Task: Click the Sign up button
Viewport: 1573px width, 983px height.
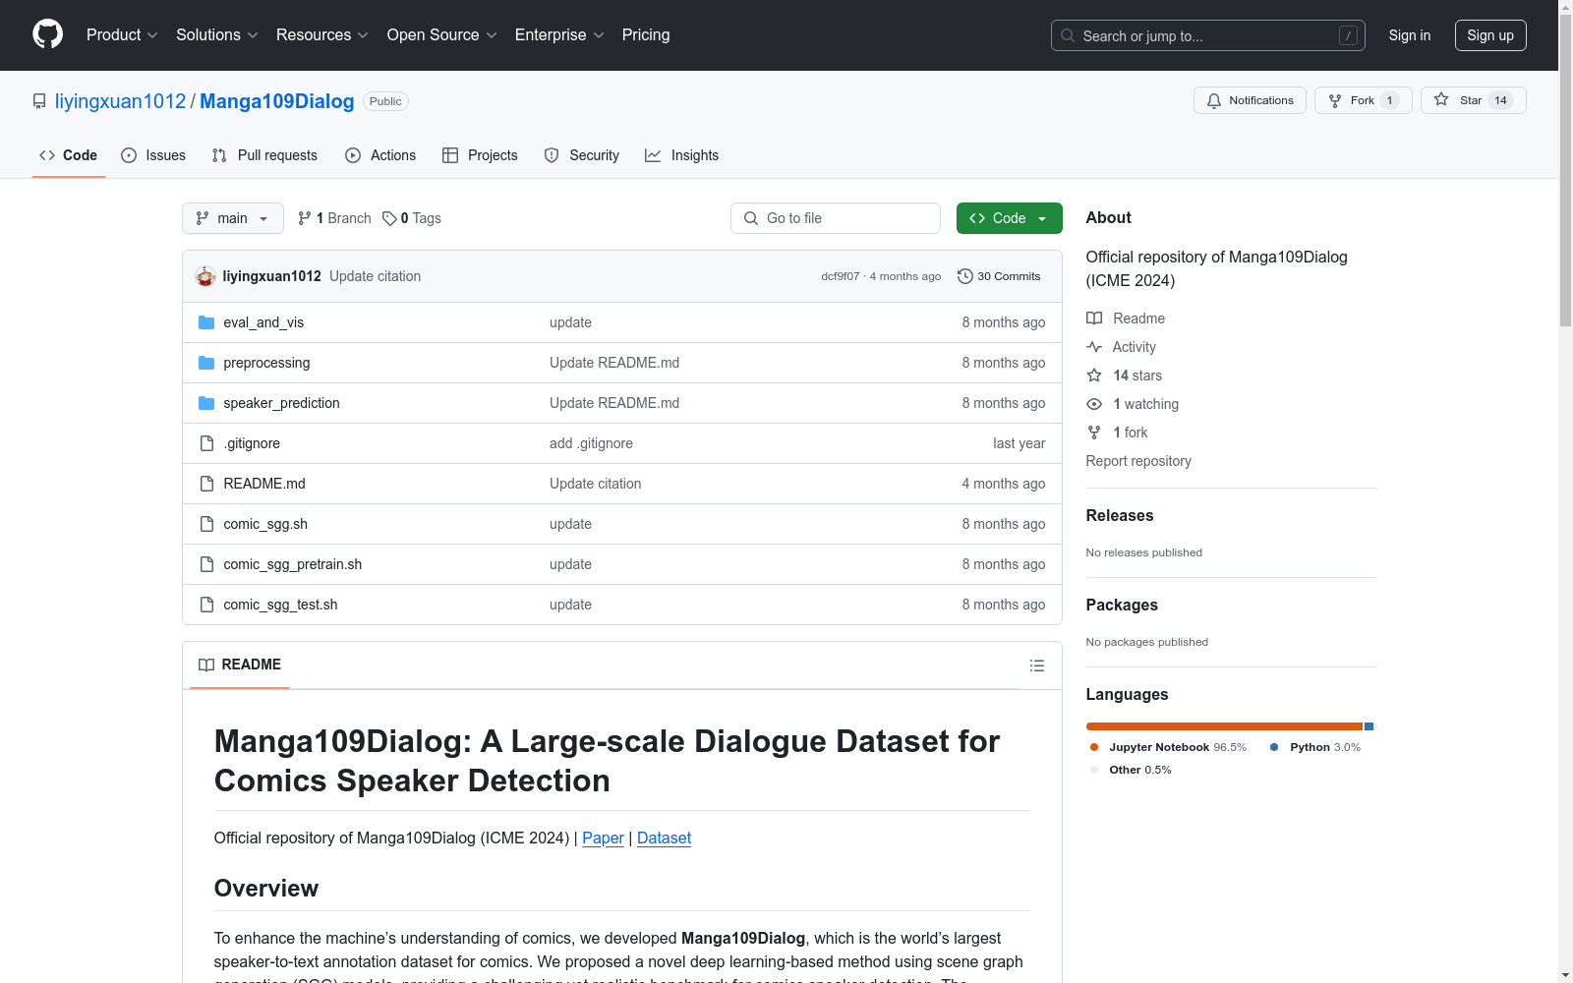Action: (1490, 35)
